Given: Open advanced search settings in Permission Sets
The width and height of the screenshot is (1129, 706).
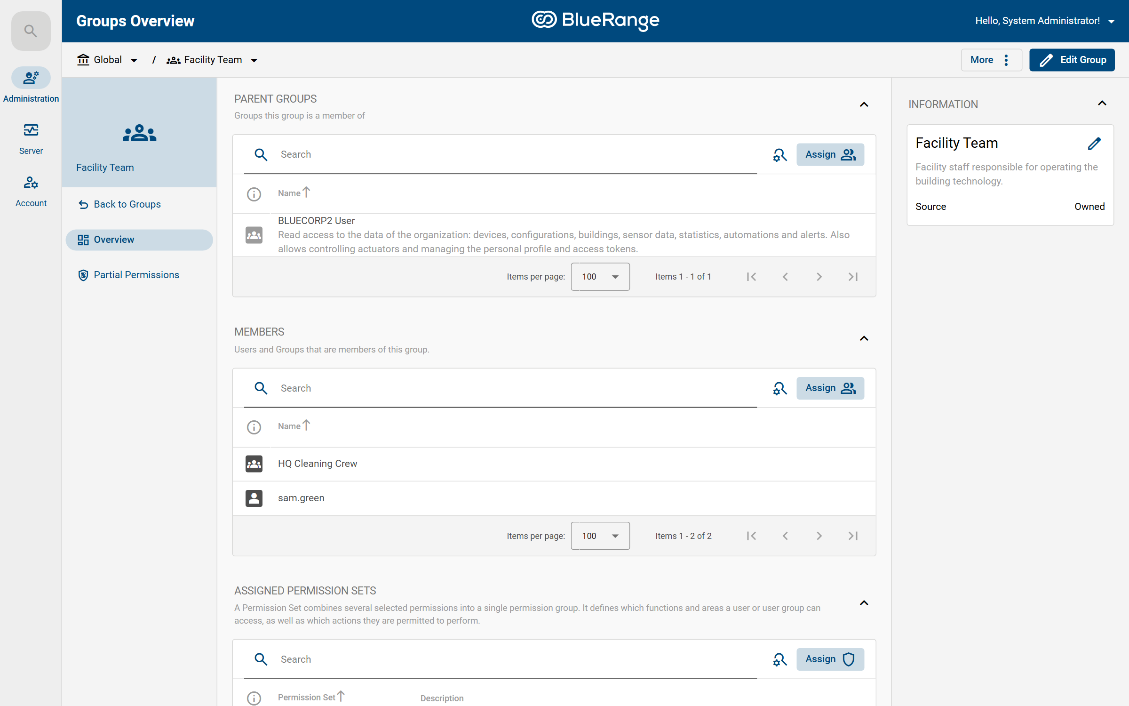Looking at the screenshot, I should tap(780, 659).
